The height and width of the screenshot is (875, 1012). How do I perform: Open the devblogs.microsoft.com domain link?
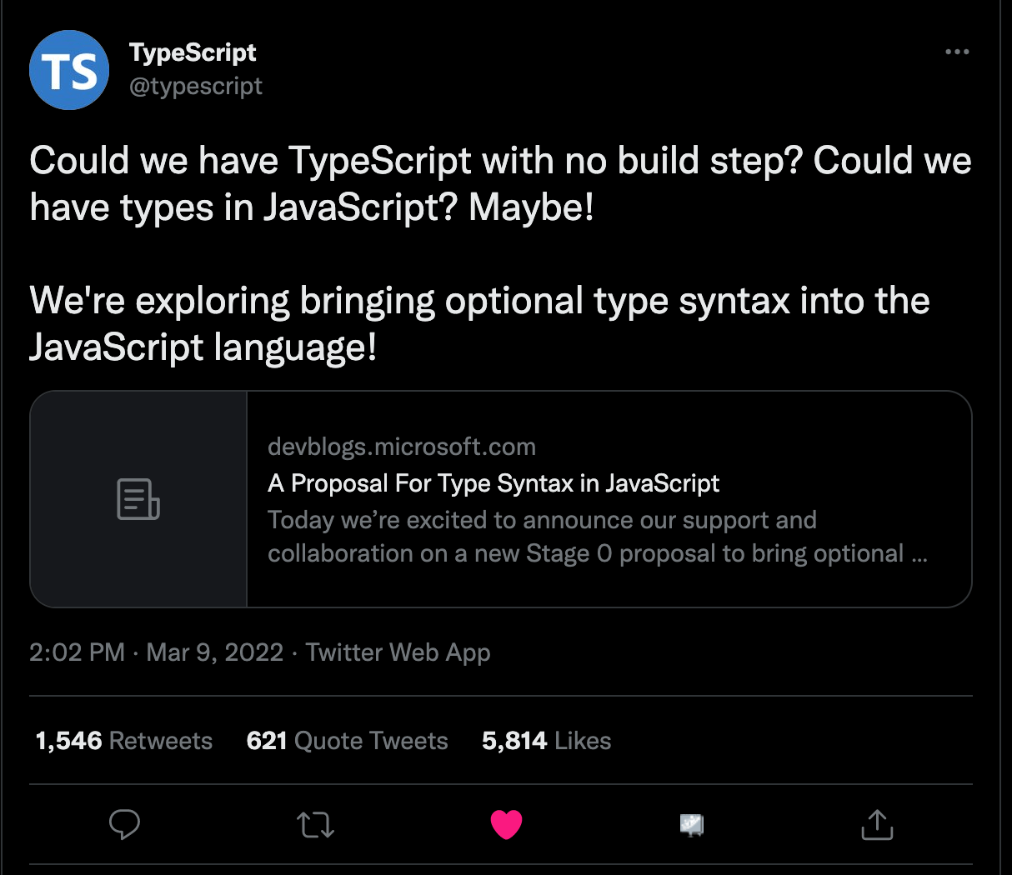point(402,447)
